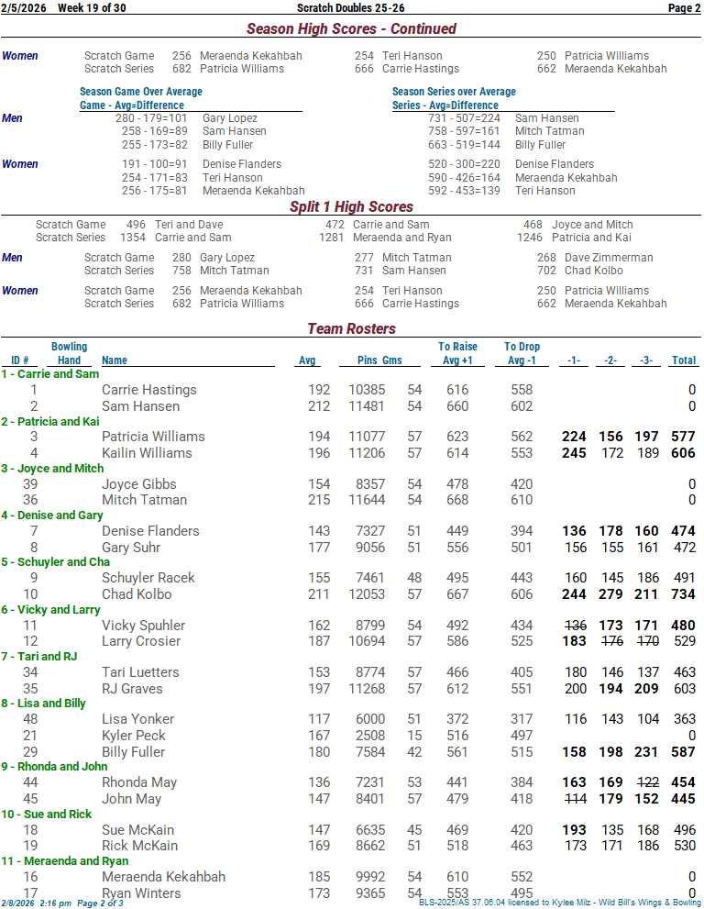Viewport: 704px width, 909px height.
Task: Click the 'Team Rosters' section heading
Action: point(351,328)
